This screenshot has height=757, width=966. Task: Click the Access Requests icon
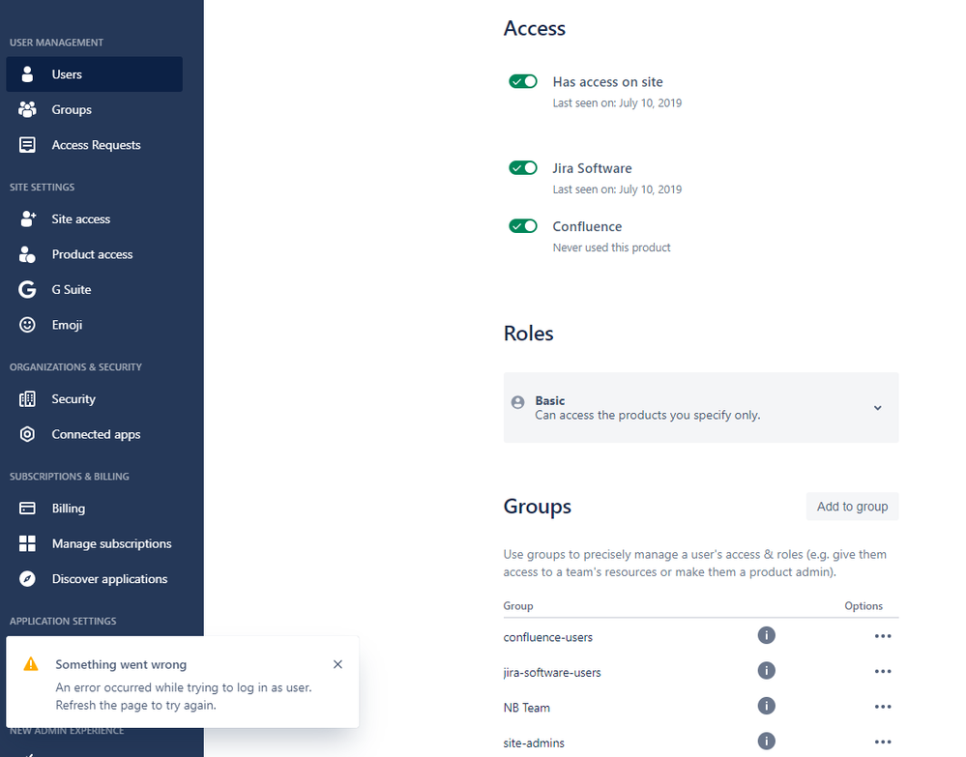[x=27, y=144]
